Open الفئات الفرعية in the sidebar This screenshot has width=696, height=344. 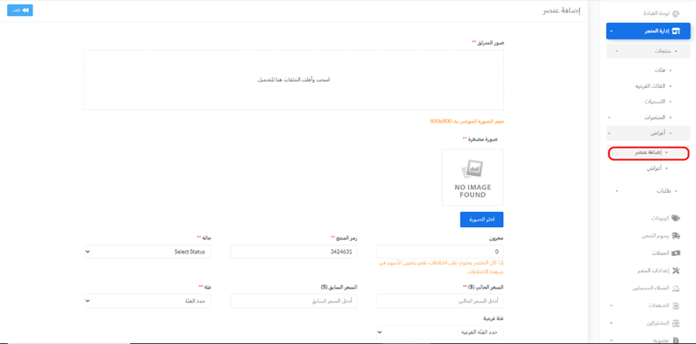click(x=650, y=86)
